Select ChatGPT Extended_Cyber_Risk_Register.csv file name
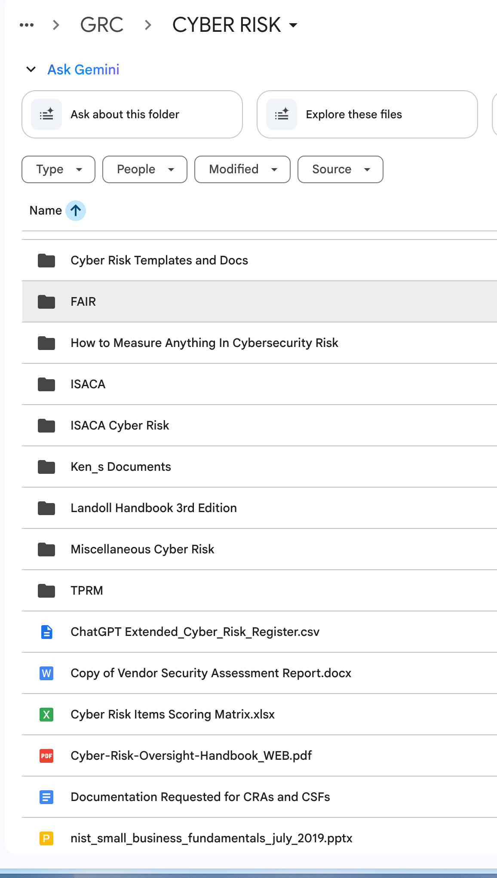The height and width of the screenshot is (878, 497). tap(195, 632)
